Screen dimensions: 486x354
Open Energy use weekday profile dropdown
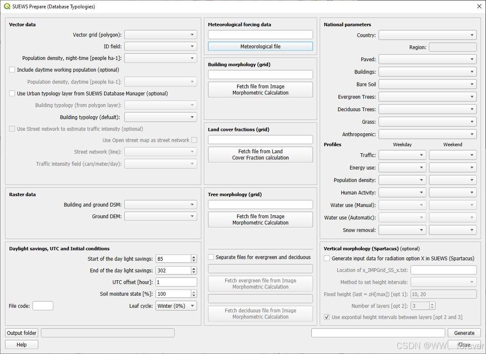point(402,167)
